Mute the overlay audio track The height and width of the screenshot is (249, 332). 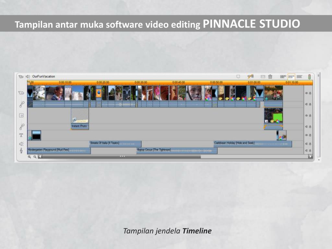click(306, 127)
